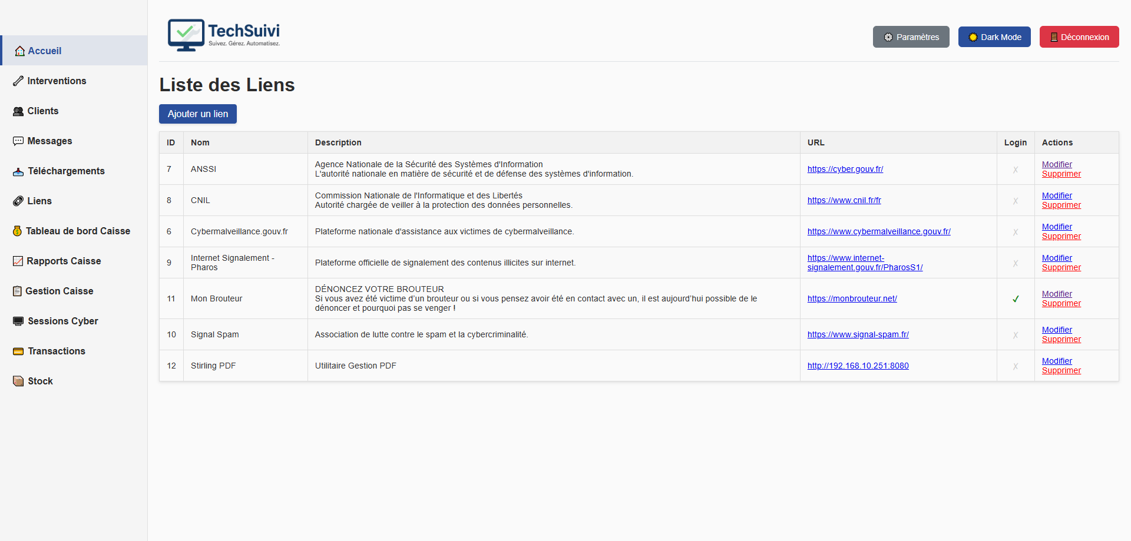The image size is (1131, 541).
Task: Click the Messages speech bubble icon
Action: pos(18,141)
